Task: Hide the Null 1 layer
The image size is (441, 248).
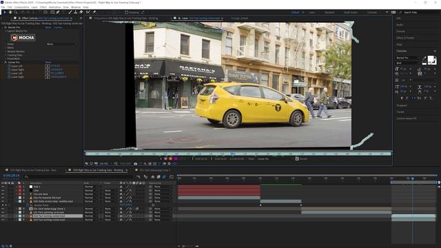Action: 3,187
